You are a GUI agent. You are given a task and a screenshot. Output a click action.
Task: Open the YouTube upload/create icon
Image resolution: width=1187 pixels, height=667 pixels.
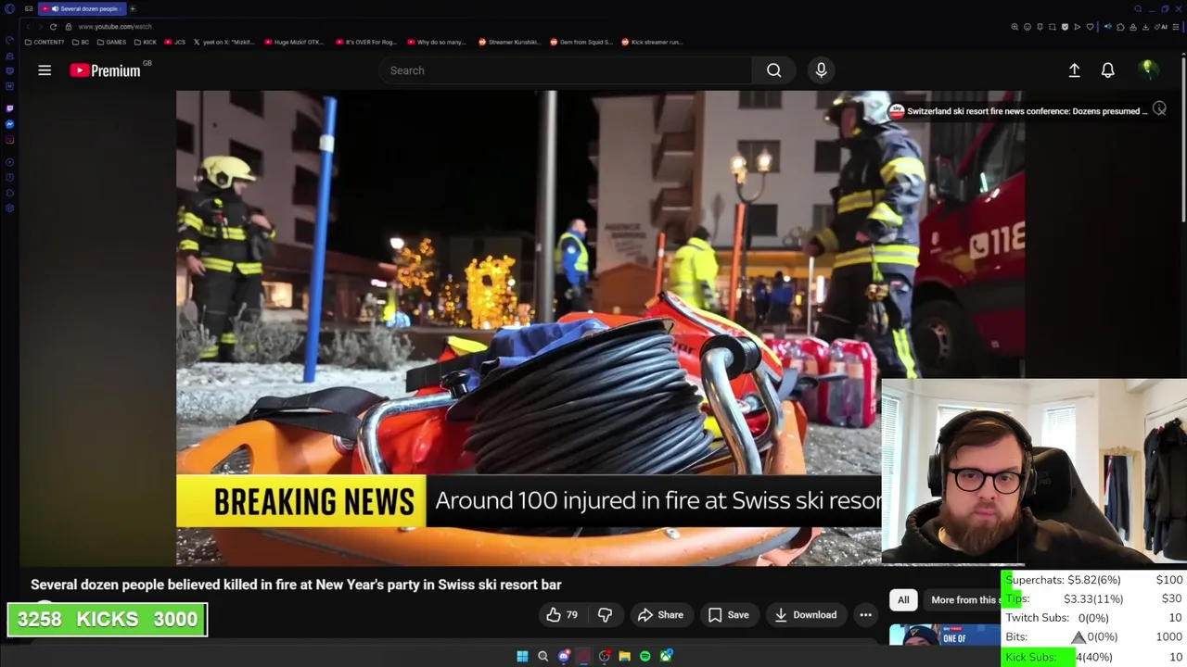pos(1074,70)
